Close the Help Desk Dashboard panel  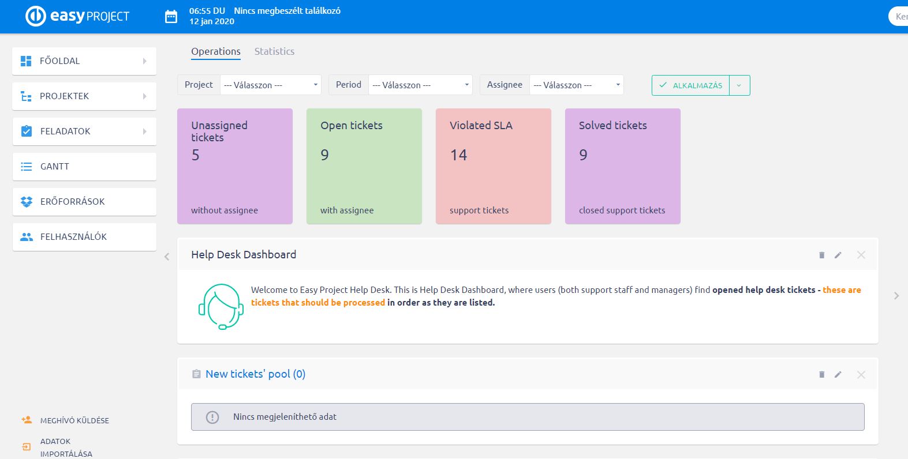coord(861,255)
